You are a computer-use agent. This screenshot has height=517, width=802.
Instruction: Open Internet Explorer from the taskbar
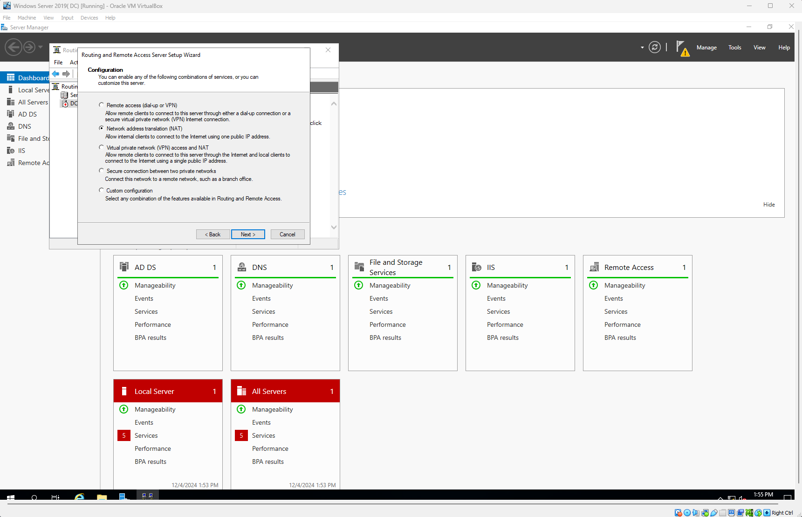coord(80,497)
